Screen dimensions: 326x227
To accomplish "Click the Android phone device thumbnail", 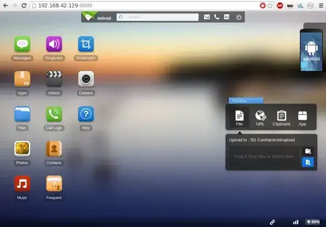I will [311, 50].
